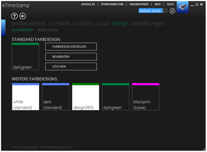Select the standard darkgreen design tile
Viewport: 207px width, 152px height.
coord(25,56)
